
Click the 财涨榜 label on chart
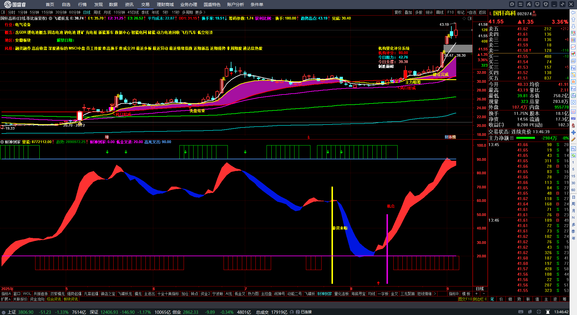click(450, 137)
